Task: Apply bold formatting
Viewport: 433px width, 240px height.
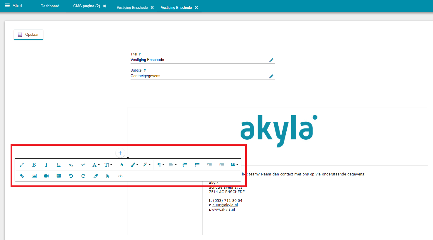Action: pos(34,165)
